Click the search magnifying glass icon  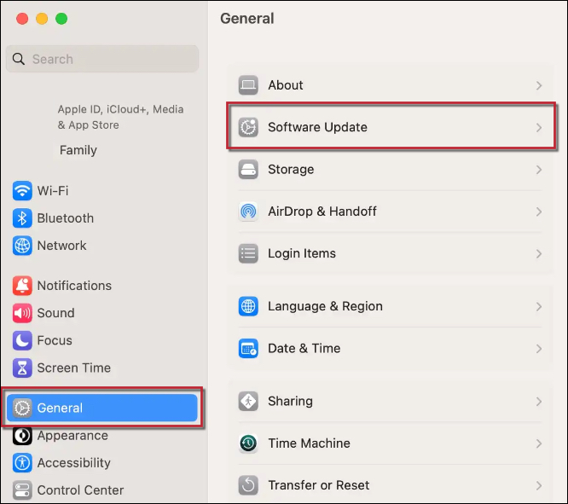(19, 59)
